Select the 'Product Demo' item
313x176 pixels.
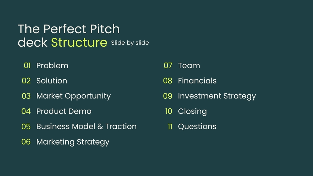(x=64, y=111)
